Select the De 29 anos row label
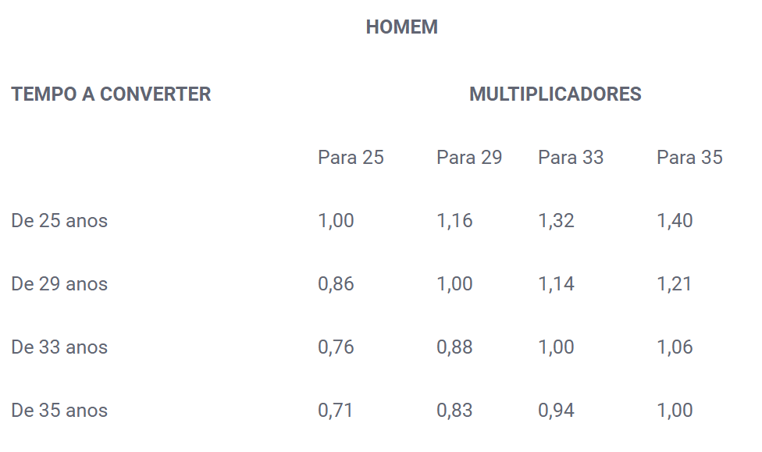 tap(59, 284)
